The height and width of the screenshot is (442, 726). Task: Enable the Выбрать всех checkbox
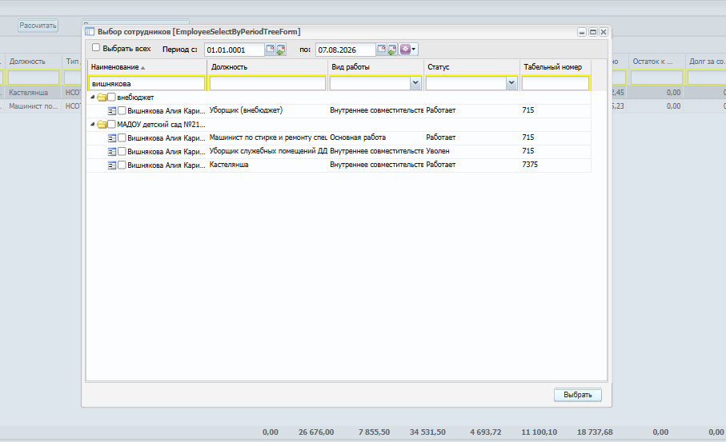point(96,47)
